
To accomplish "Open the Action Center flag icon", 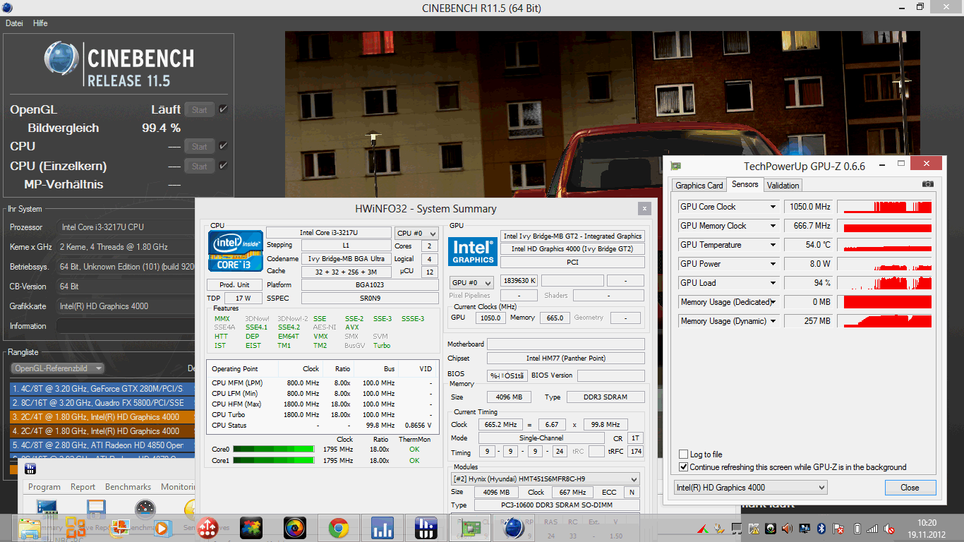I will [839, 528].
